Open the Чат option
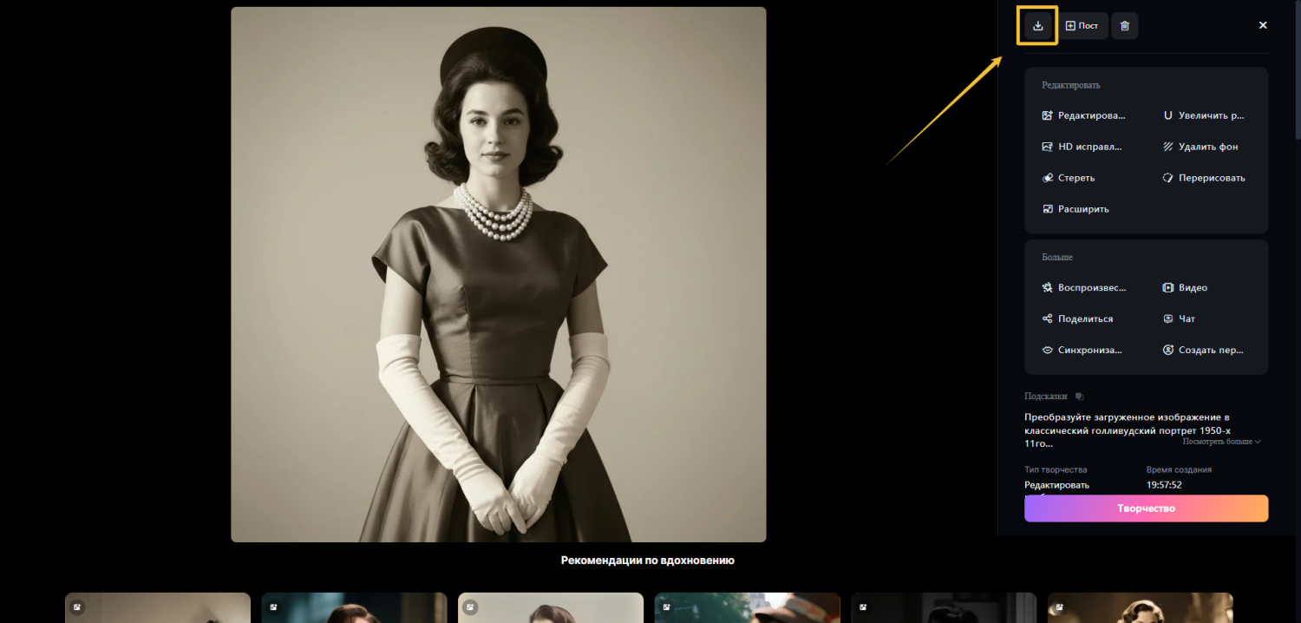Image resolution: width=1301 pixels, height=623 pixels. click(x=1180, y=318)
